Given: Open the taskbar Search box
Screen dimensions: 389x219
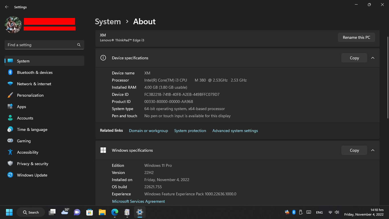Looking at the screenshot, I should 31,212.
